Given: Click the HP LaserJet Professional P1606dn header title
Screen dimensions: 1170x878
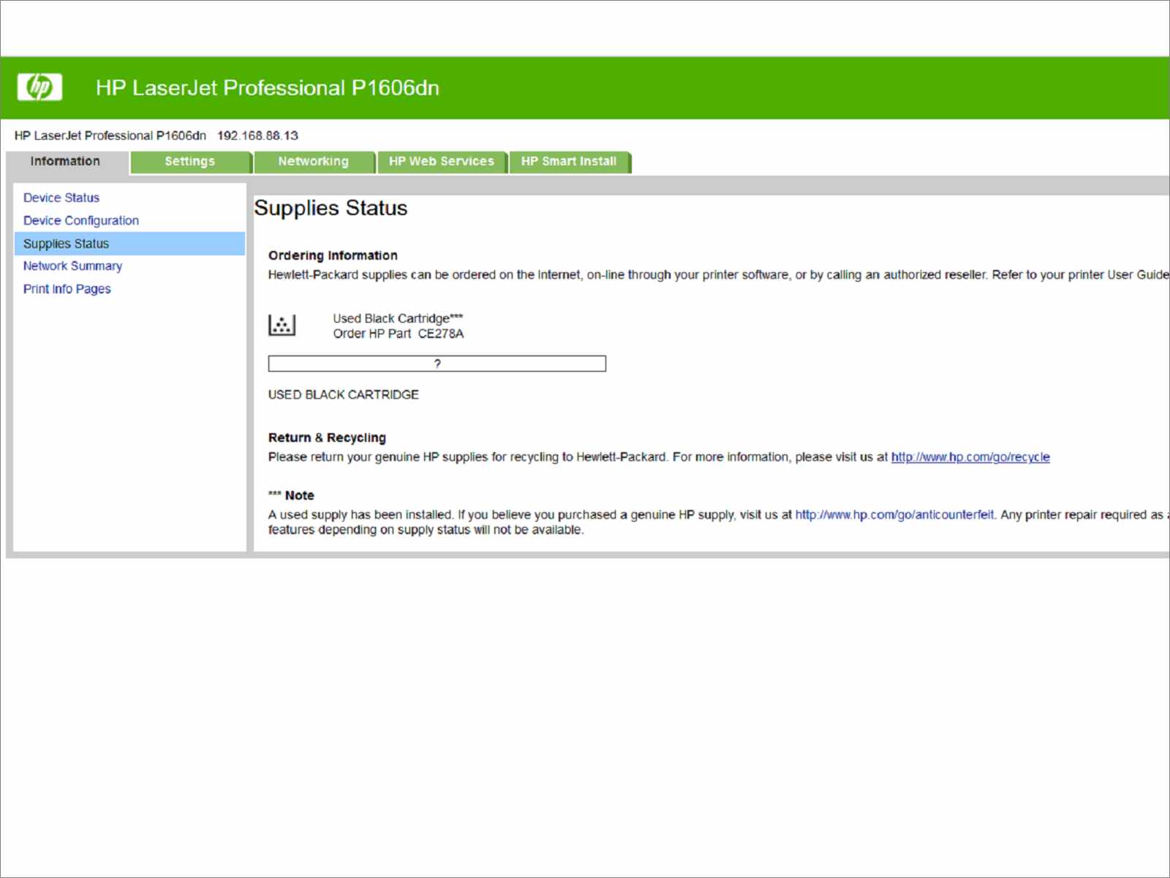Looking at the screenshot, I should point(268,88).
